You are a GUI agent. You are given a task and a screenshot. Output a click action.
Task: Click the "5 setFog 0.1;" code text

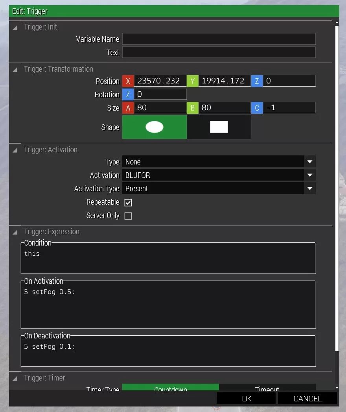pyautogui.click(x=50, y=347)
